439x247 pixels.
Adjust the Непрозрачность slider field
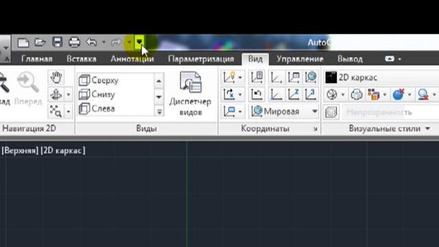coord(391,113)
